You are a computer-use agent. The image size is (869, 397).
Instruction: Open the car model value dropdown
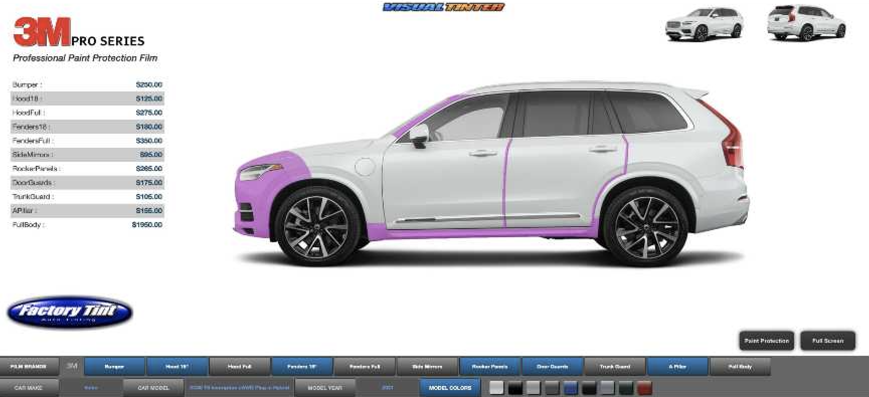pos(239,388)
